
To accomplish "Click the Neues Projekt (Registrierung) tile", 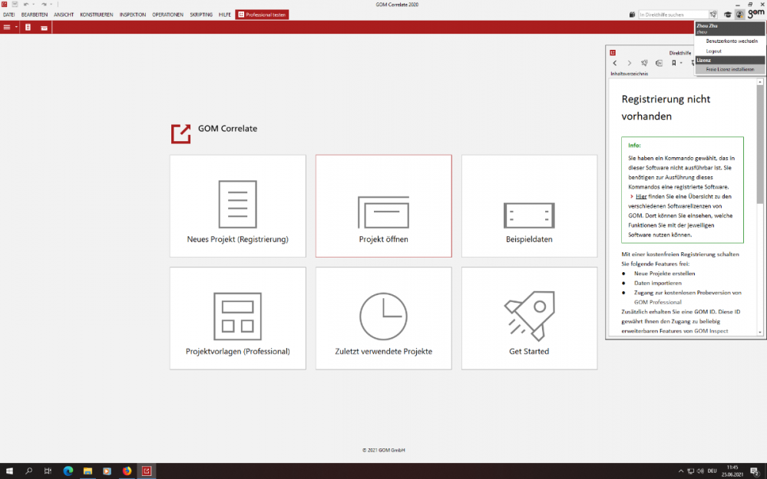I will point(237,205).
